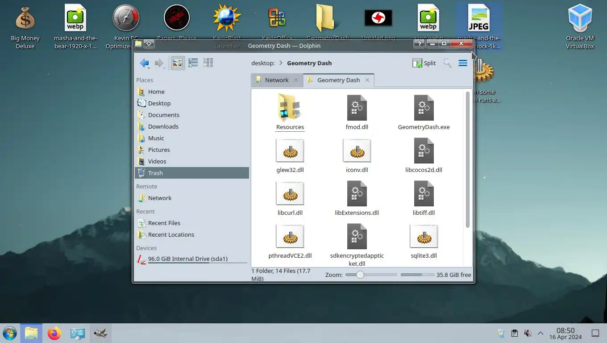Select Trash in Places panel
Screen dimensions: 607x343
tap(192, 173)
